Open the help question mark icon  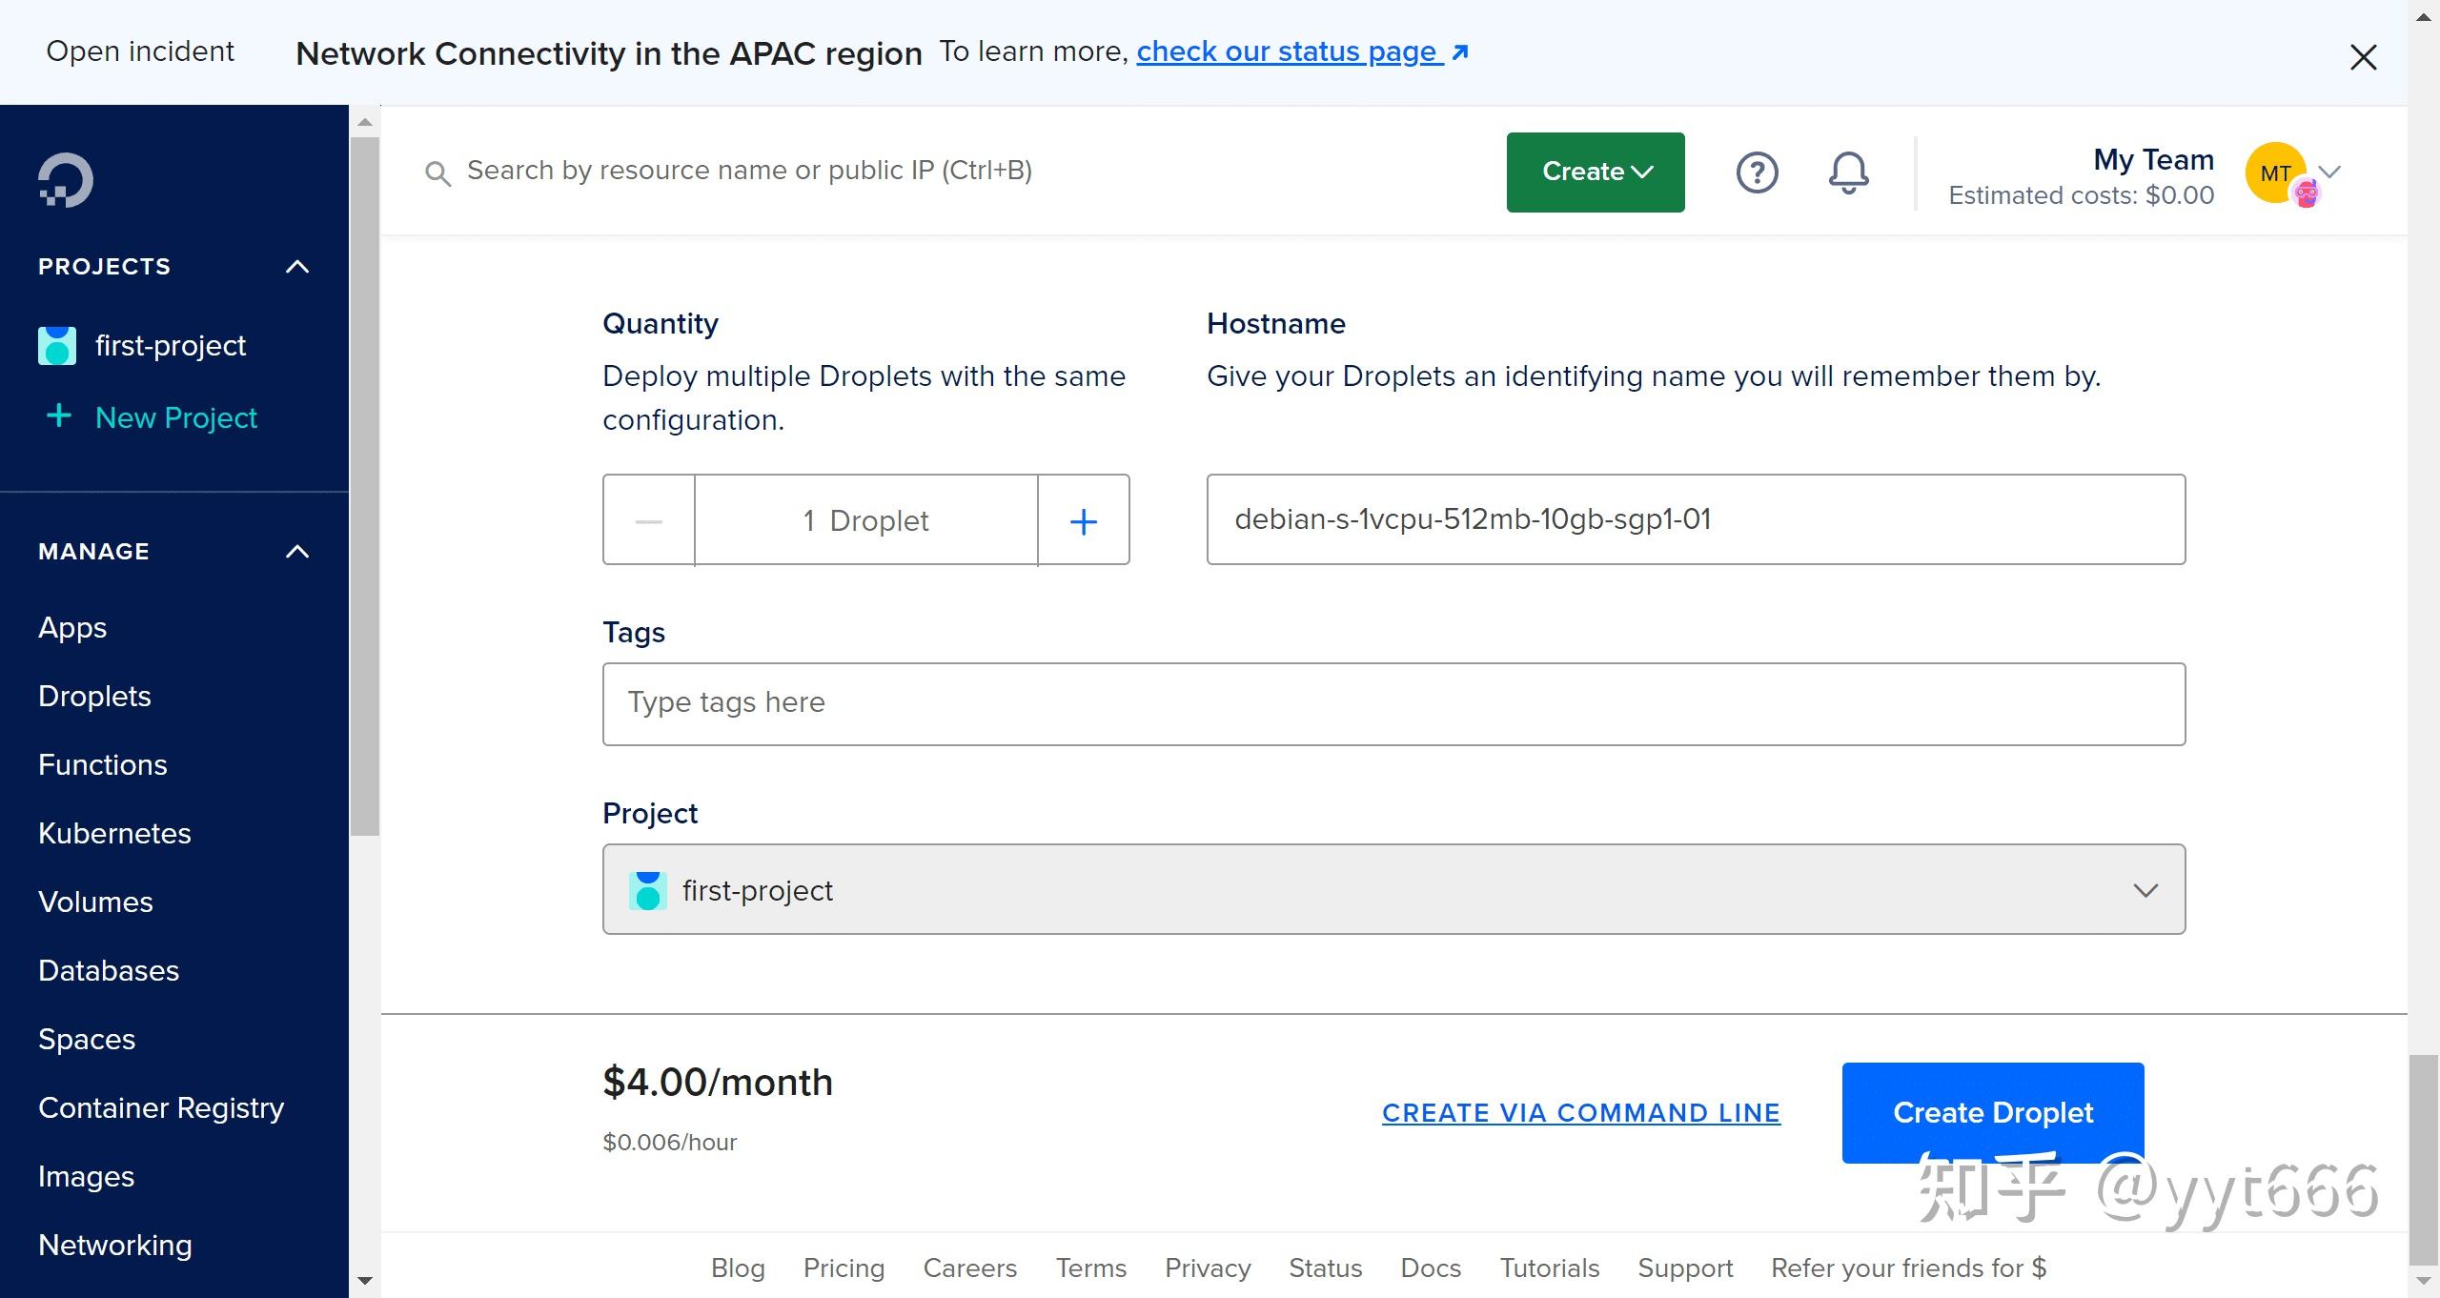[x=1757, y=172]
